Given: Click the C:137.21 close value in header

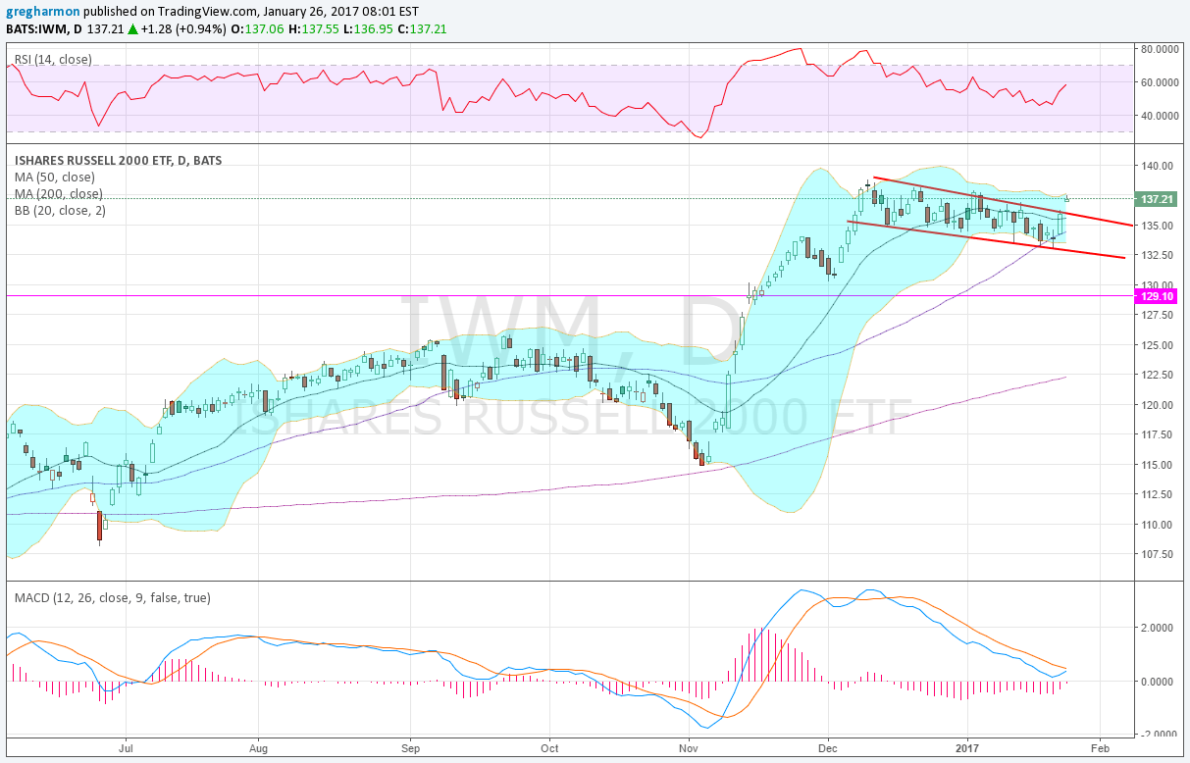Looking at the screenshot, I should click(423, 27).
